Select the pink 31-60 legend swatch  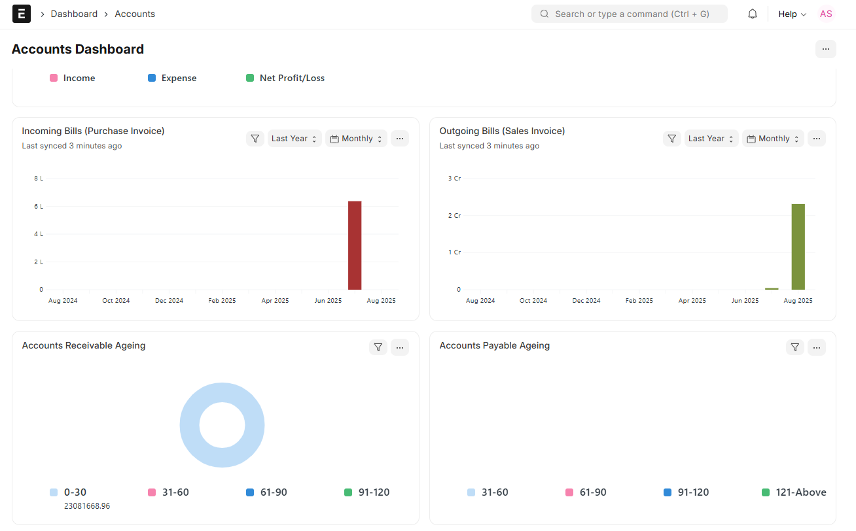151,492
